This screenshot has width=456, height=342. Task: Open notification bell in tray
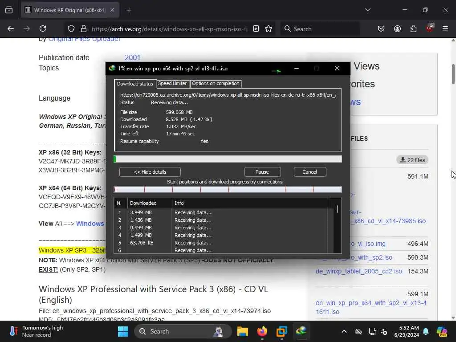point(426,331)
